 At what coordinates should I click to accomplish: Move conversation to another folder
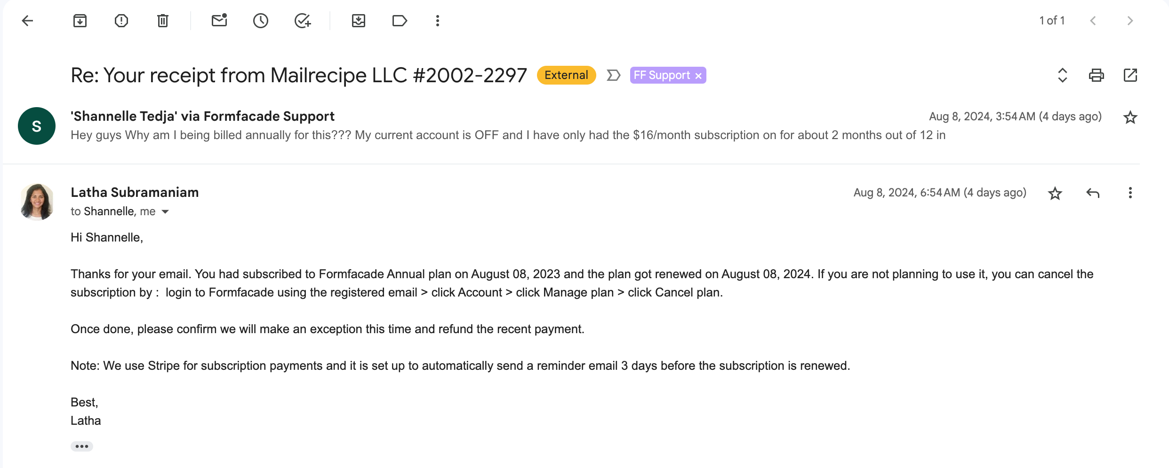[359, 21]
